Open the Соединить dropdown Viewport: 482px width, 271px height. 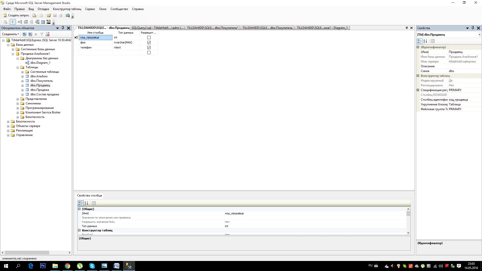[10, 34]
